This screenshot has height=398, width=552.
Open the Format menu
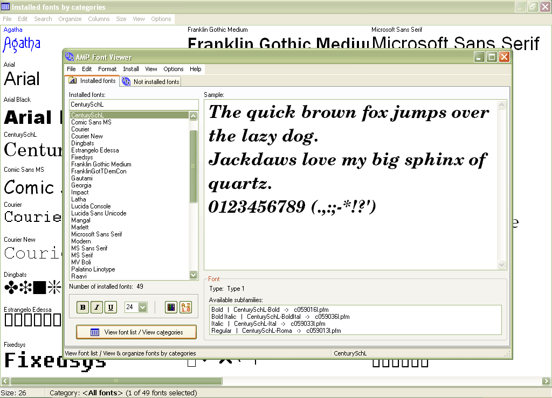click(x=107, y=69)
